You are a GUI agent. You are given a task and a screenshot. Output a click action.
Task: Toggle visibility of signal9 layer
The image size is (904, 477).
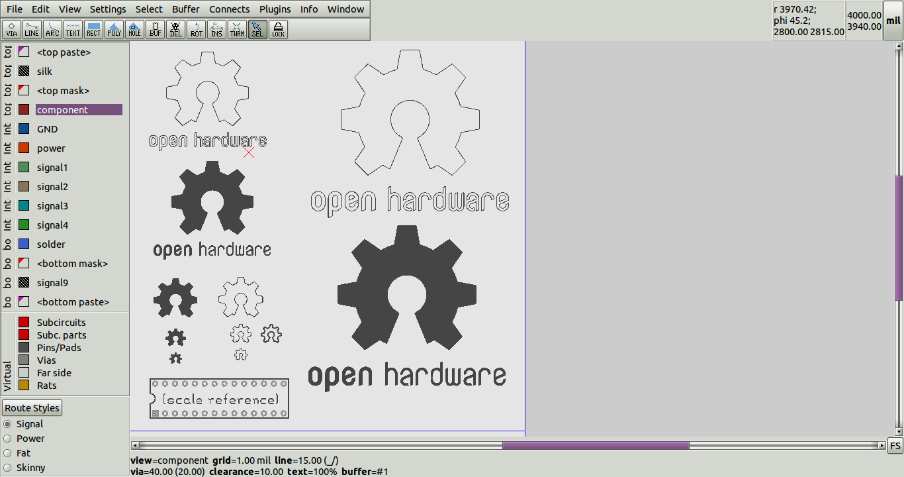point(24,282)
